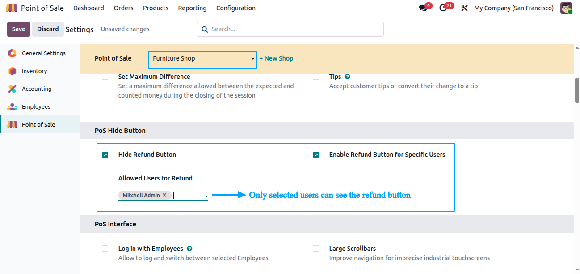This screenshot has height=274, width=580.
Task: Click the 'Set Maximum Difference' label
Action: click(x=154, y=77)
